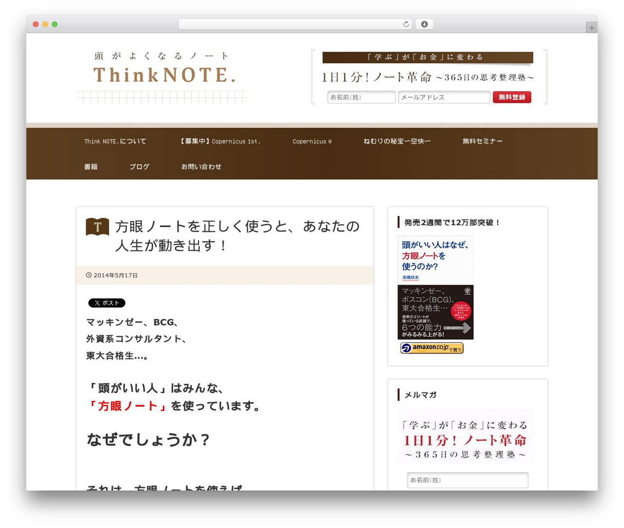Image resolution: width=624 pixels, height=528 pixels.
Task: Click the post date 2014年5月17日
Action: tap(116, 275)
